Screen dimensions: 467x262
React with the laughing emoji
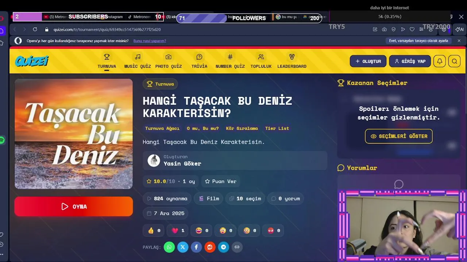tap(202, 230)
